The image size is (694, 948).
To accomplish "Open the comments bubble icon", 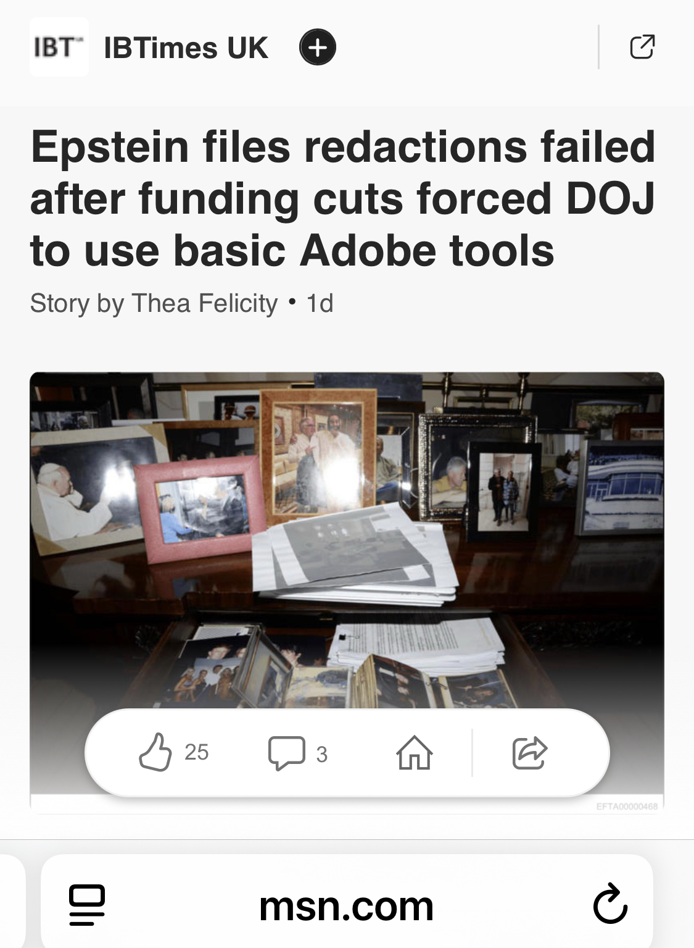I will point(287,753).
